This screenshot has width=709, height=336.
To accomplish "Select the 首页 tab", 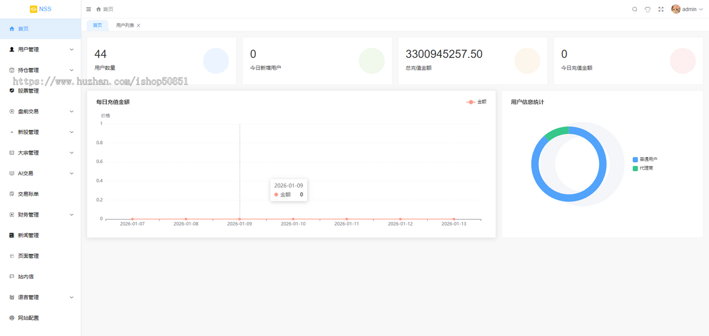I will (x=97, y=25).
